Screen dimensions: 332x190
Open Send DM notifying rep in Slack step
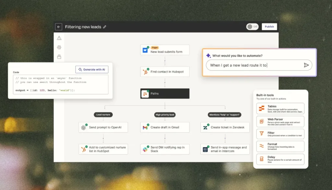(165, 149)
